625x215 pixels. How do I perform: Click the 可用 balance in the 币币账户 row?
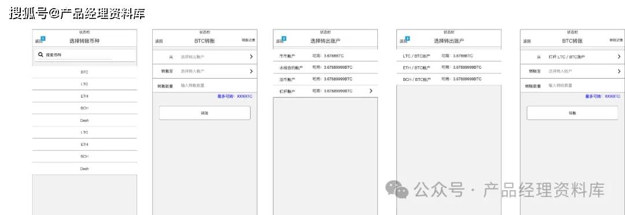pyautogui.click(x=329, y=56)
